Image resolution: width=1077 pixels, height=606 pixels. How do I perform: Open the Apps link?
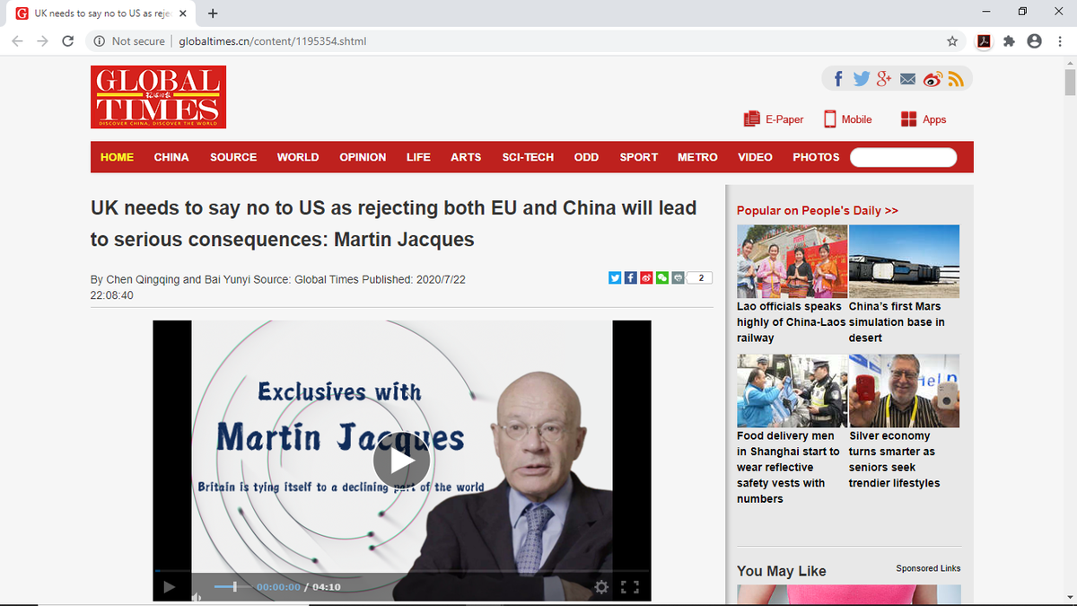click(x=924, y=119)
